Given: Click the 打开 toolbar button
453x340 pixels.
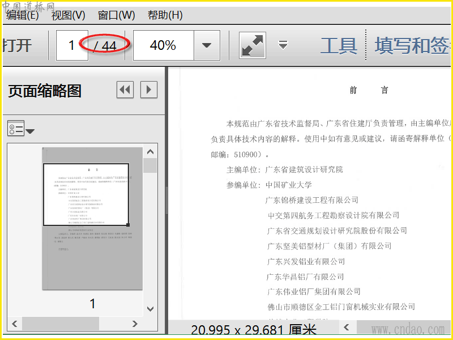Looking at the screenshot, I should pyautogui.click(x=17, y=45).
